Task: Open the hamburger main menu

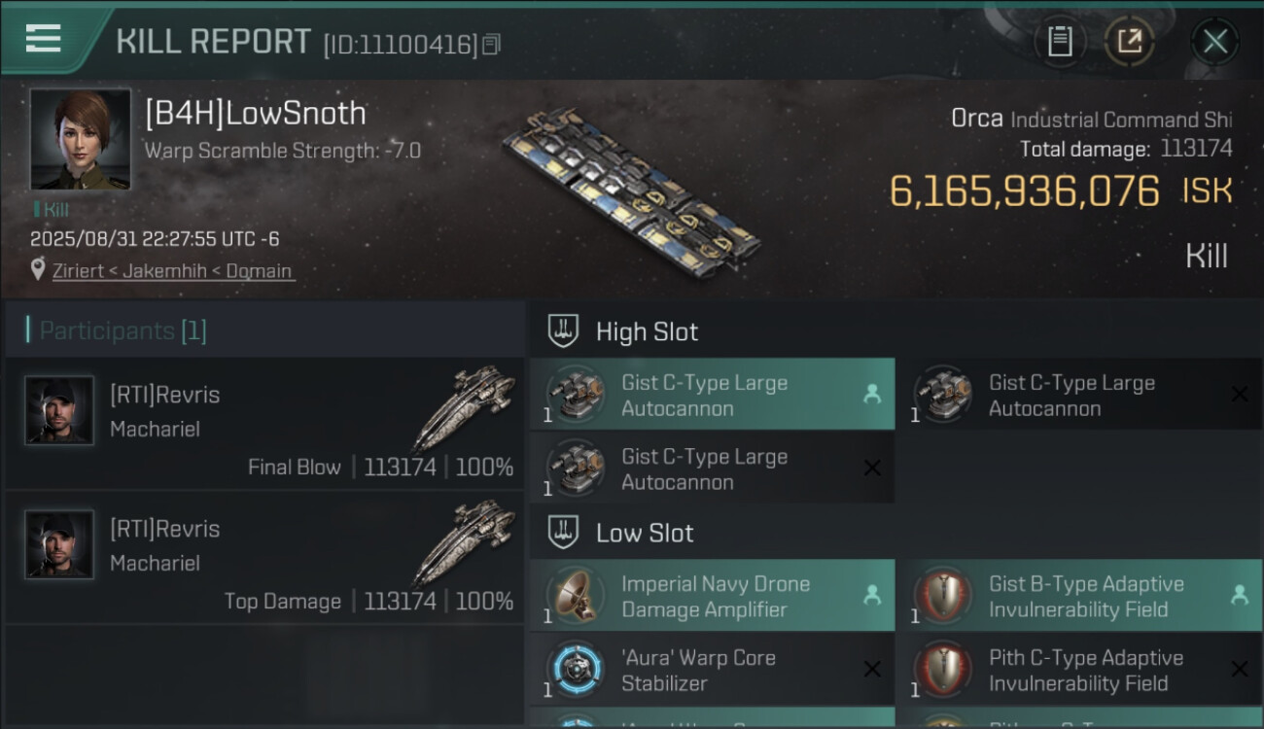Action: (x=43, y=39)
